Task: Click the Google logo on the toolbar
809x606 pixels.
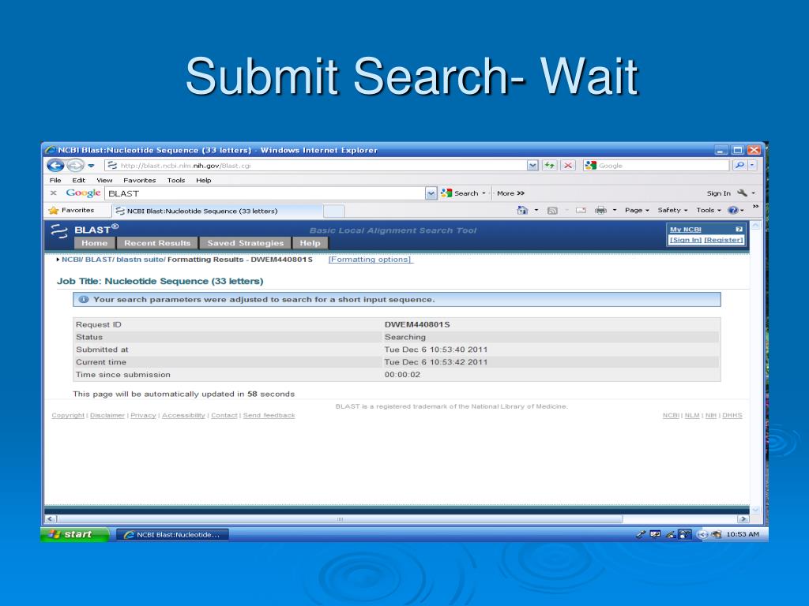Action: pyautogui.click(x=83, y=193)
